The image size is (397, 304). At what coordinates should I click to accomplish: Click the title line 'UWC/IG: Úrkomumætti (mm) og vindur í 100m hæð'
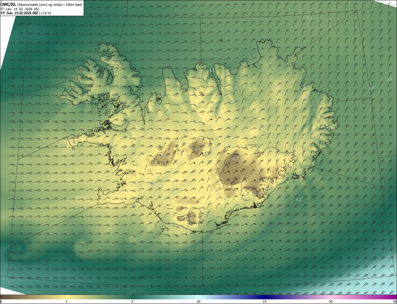point(41,4)
